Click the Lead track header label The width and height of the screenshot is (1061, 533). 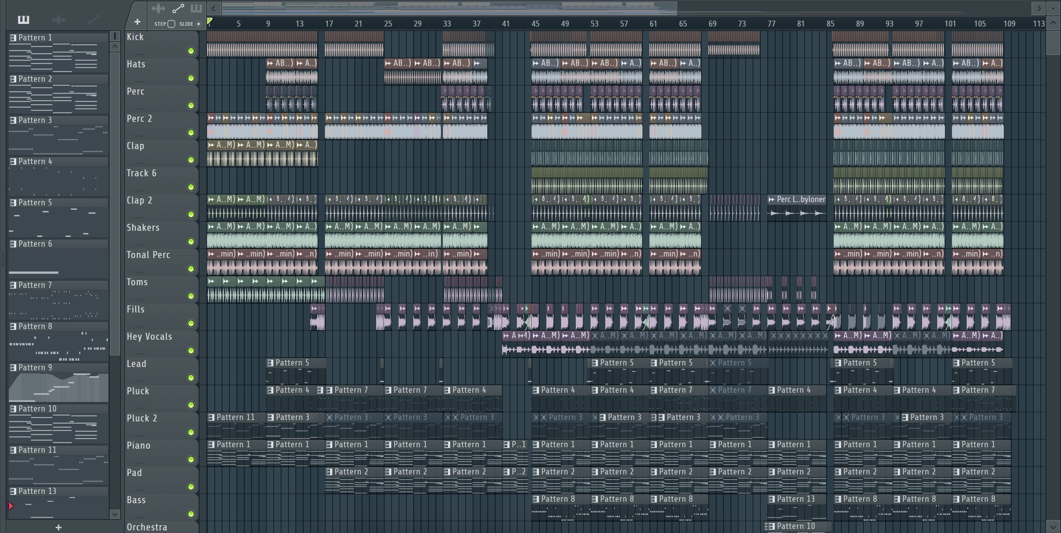[x=136, y=364]
